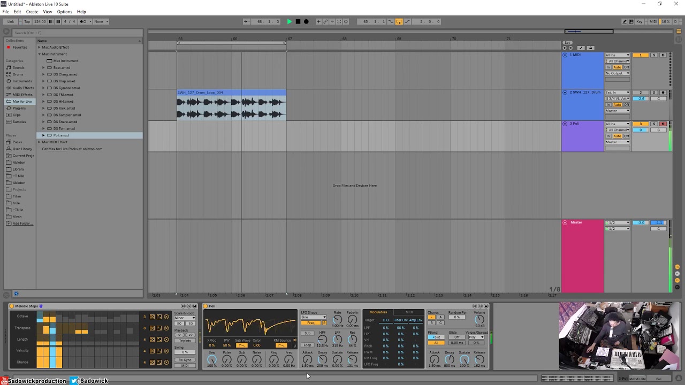Solo the 1 MIDI track
Viewport: 685px width, 385px height.
pyautogui.click(x=653, y=55)
